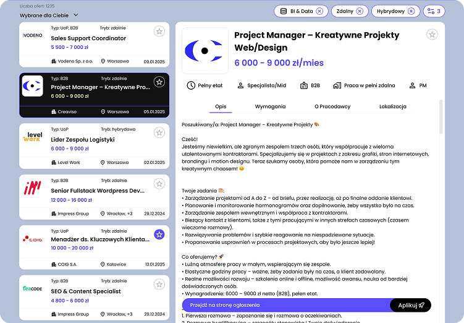The width and height of the screenshot is (464, 323).
Task: Remove the Hybrydowy filter chip
Action: (411, 11)
